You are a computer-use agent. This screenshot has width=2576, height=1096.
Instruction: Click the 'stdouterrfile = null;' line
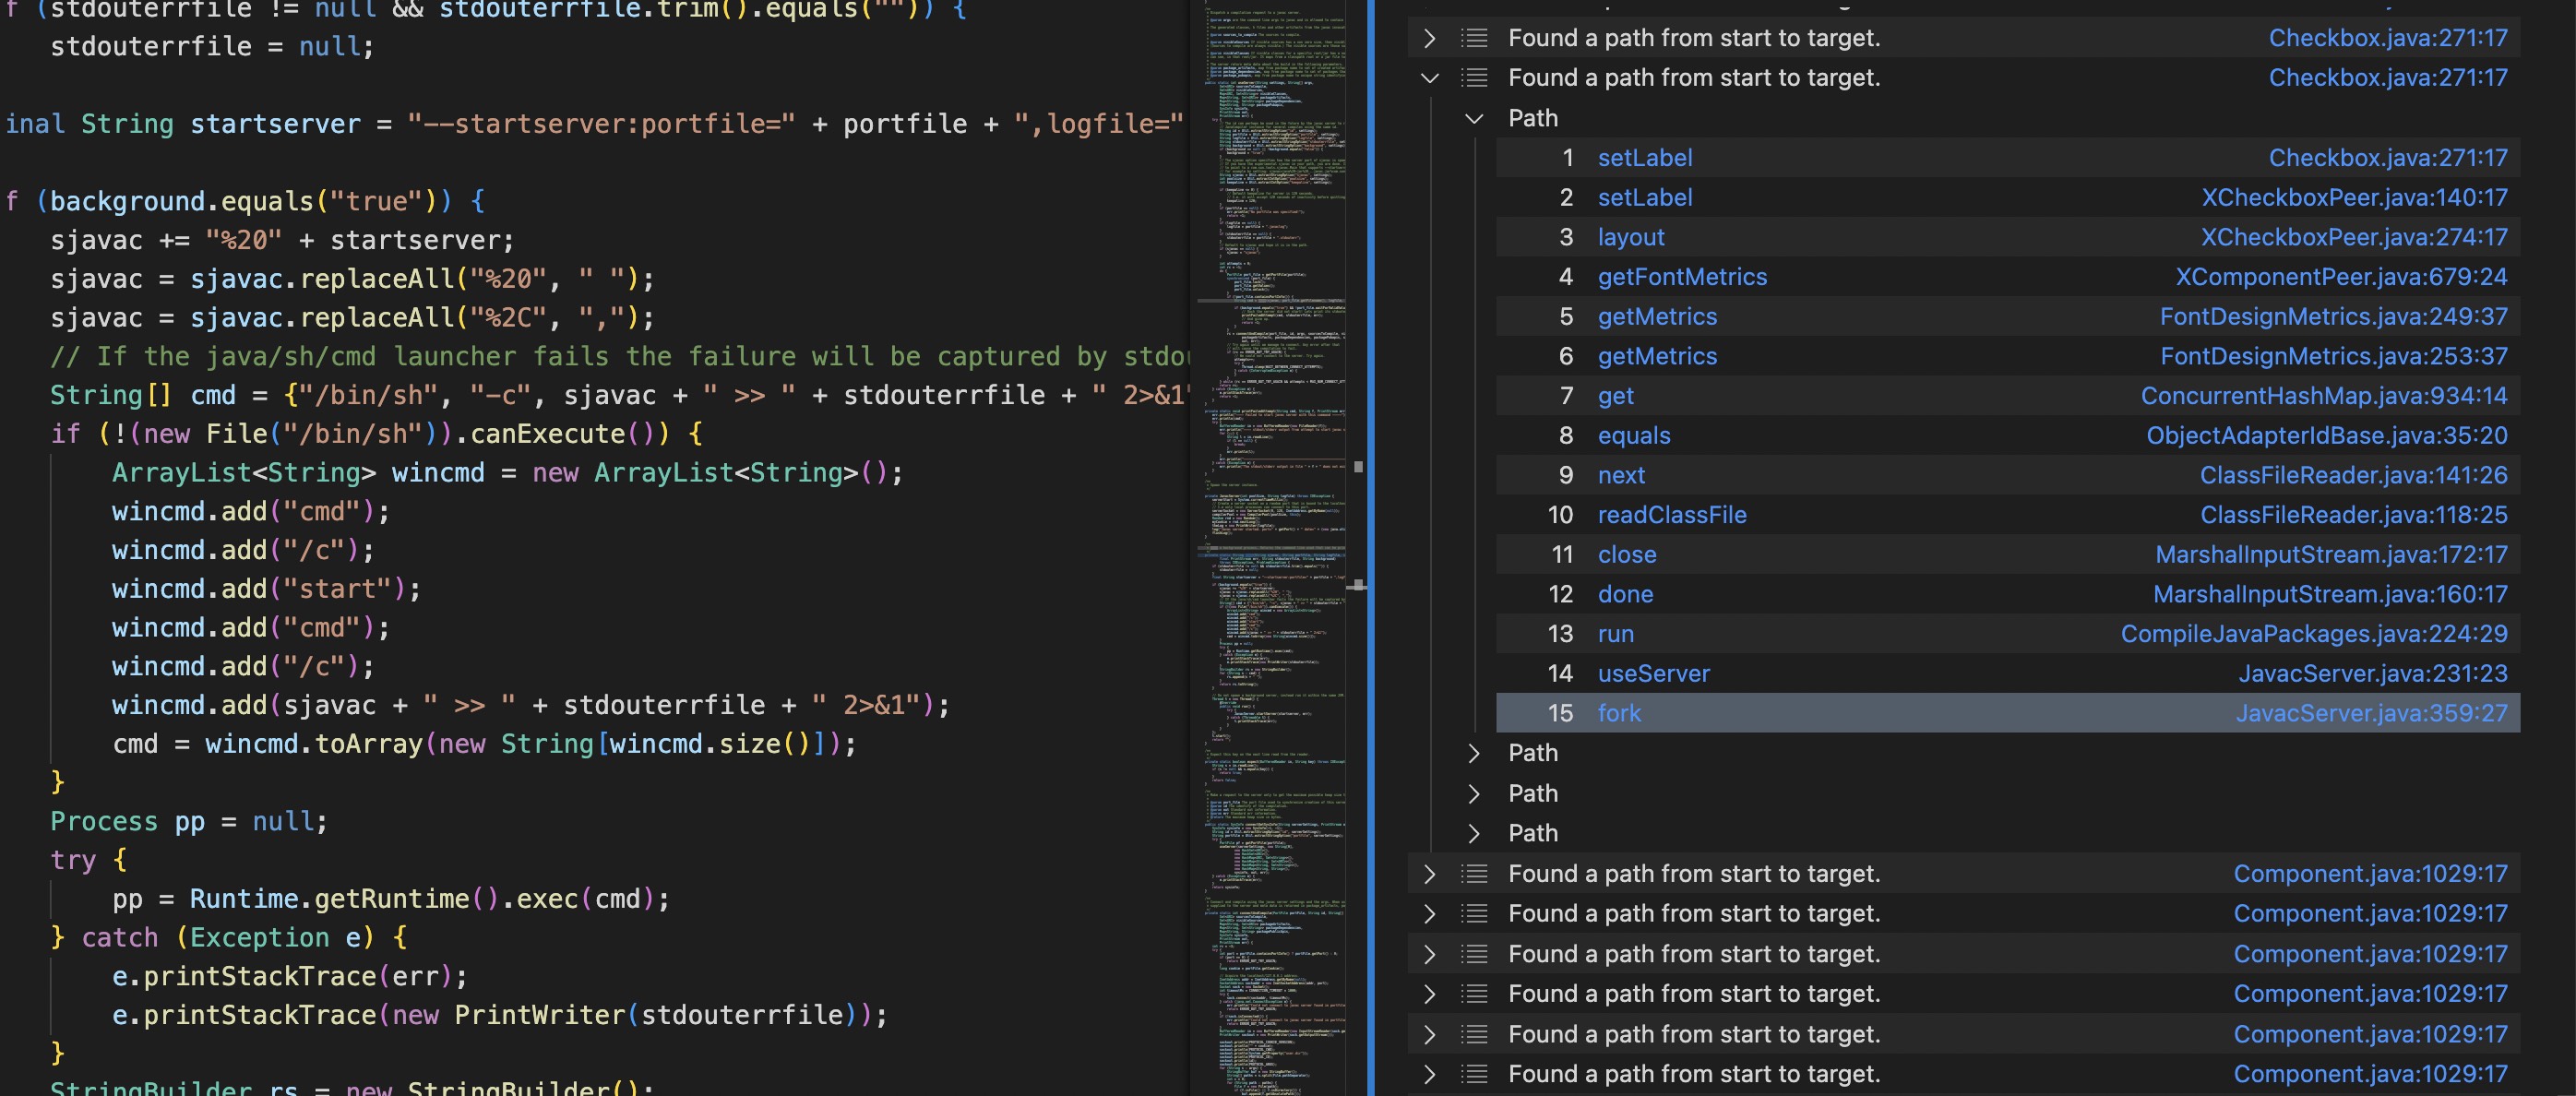coord(212,47)
